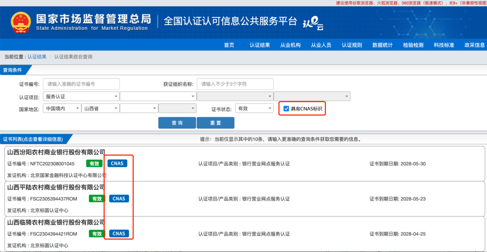Open the 证书状态 有效 dropdown

[254, 109]
